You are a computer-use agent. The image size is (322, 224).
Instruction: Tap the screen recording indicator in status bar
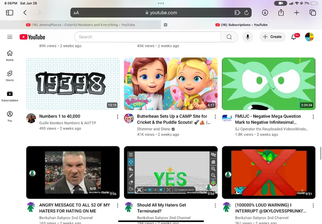click(x=281, y=3)
